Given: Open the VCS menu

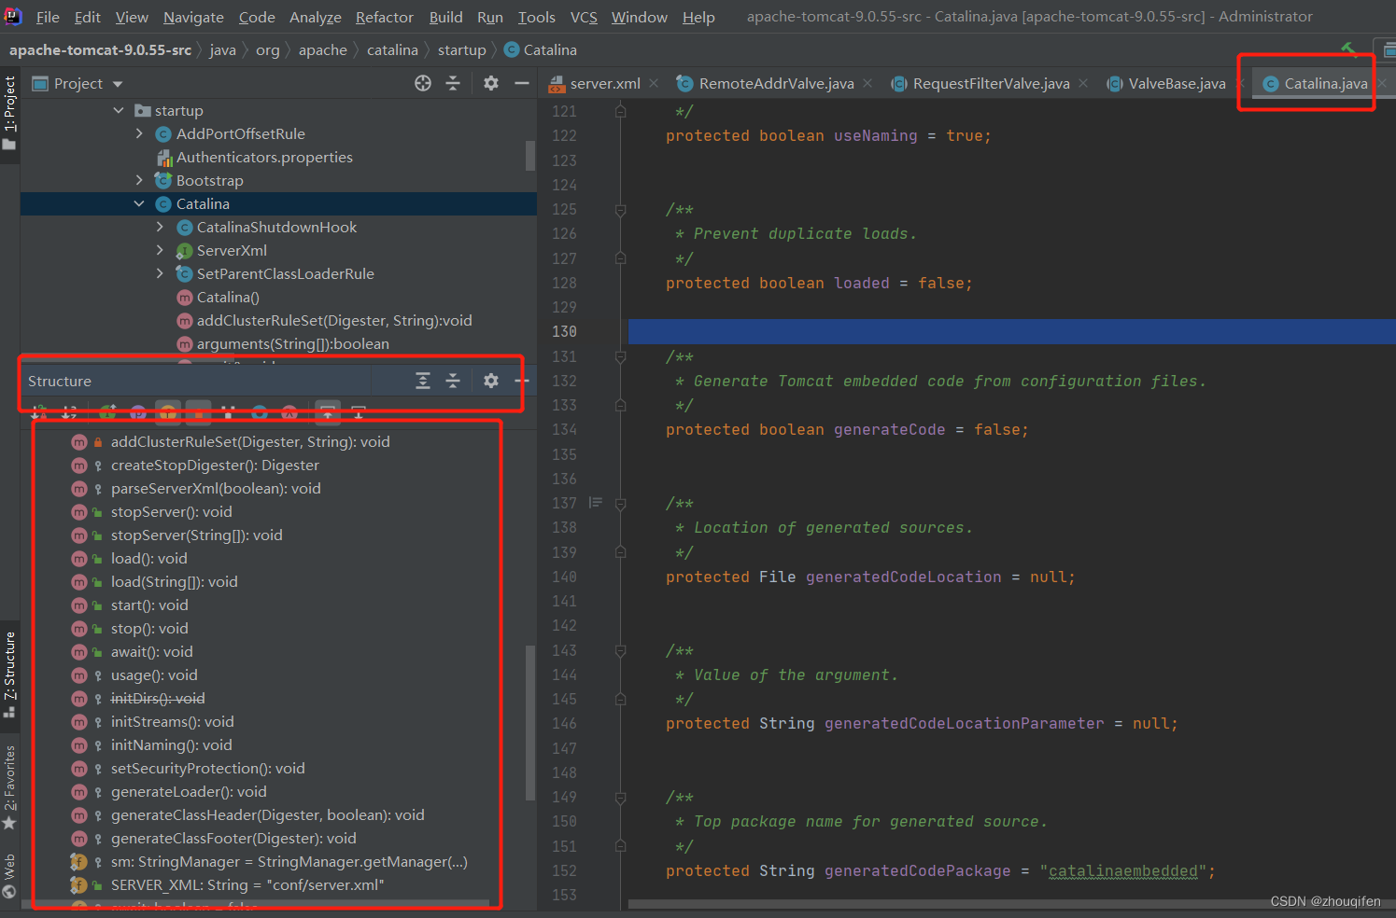Looking at the screenshot, I should coord(584,17).
